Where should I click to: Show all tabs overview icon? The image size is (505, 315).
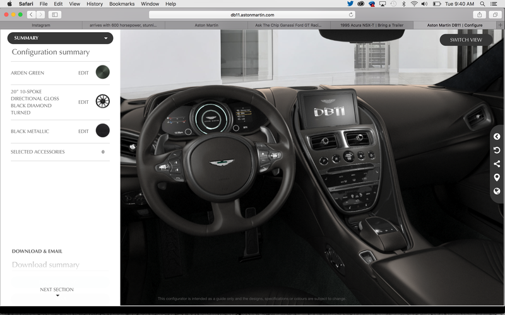tap(495, 14)
